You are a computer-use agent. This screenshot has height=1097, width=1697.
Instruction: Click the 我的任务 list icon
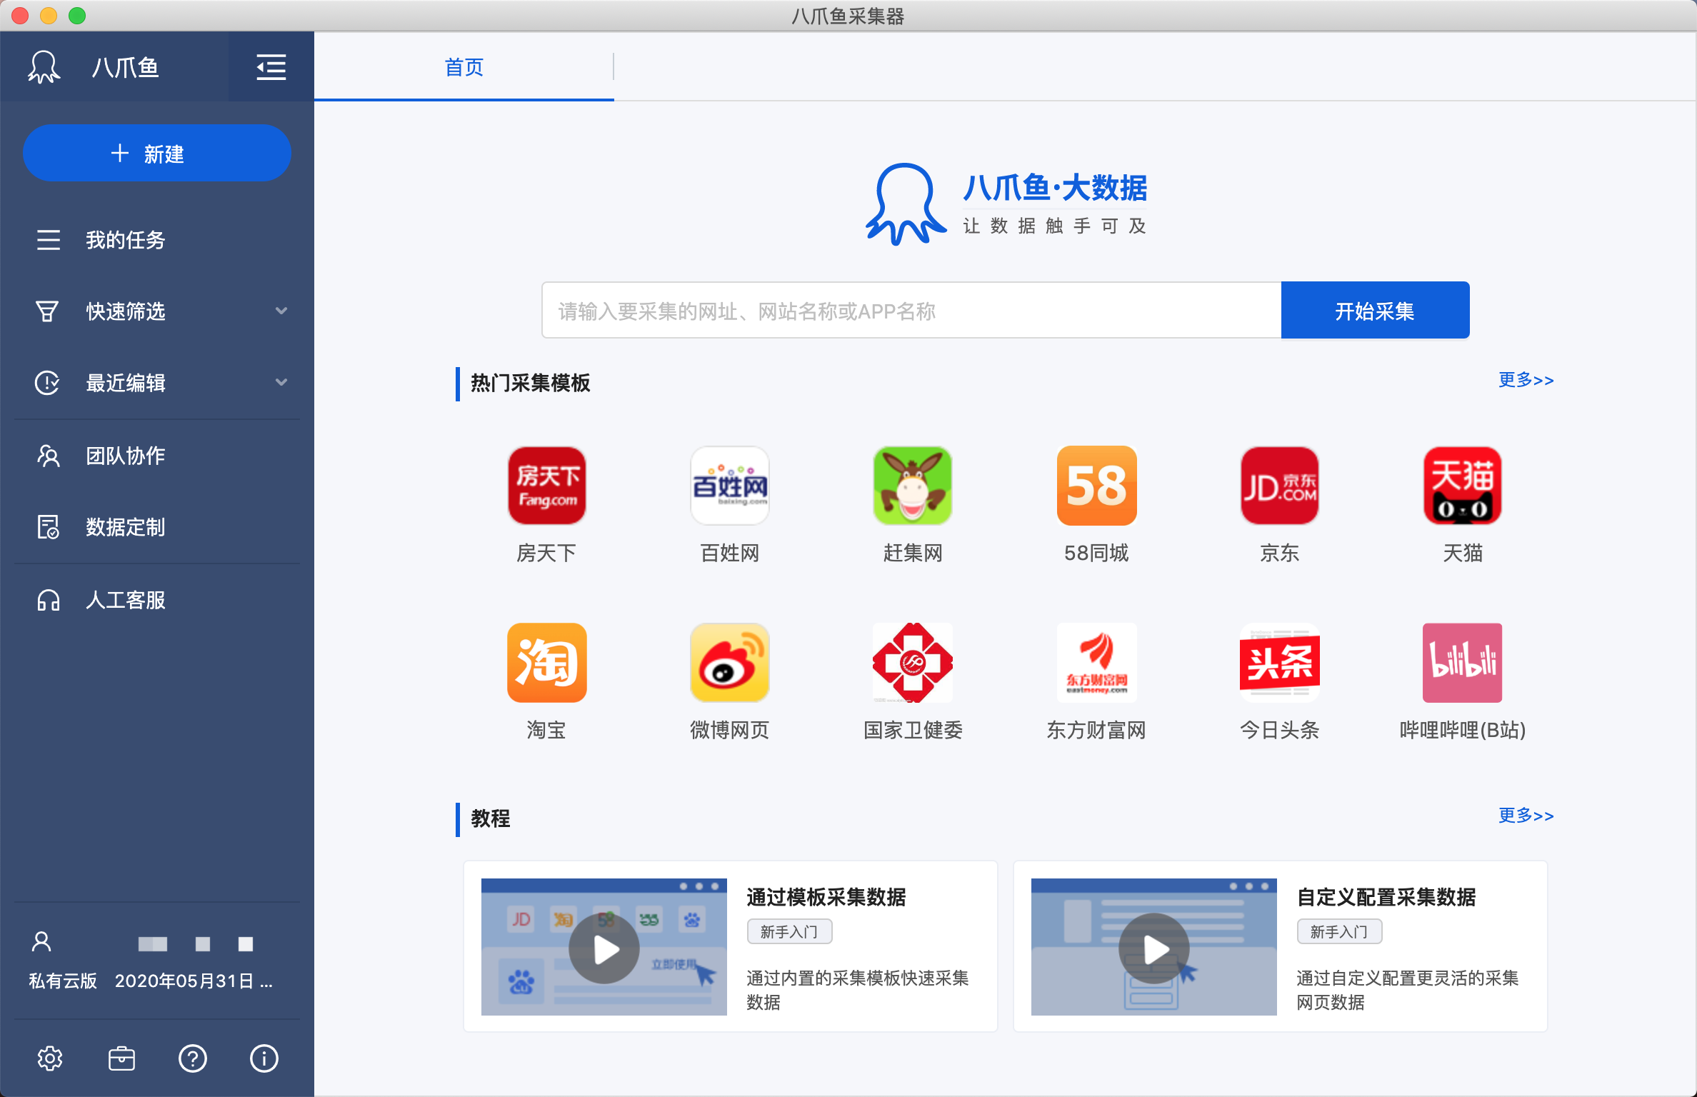point(49,240)
